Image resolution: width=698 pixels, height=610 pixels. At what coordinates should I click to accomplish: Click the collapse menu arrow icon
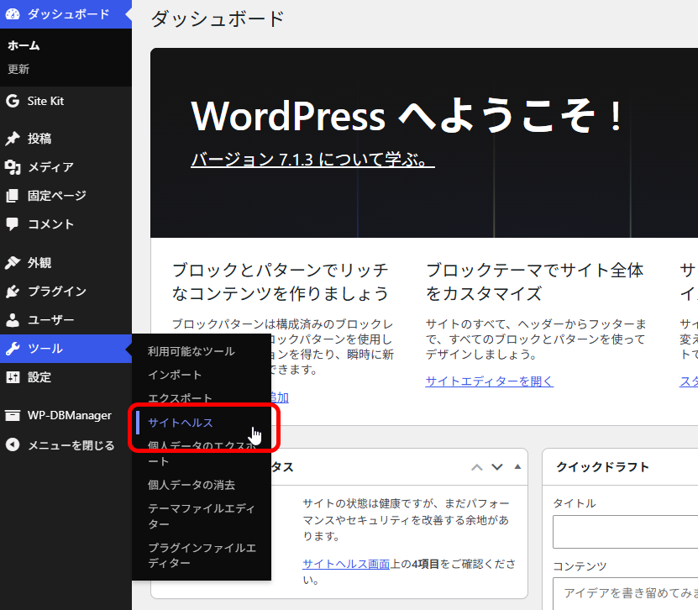[x=13, y=444]
